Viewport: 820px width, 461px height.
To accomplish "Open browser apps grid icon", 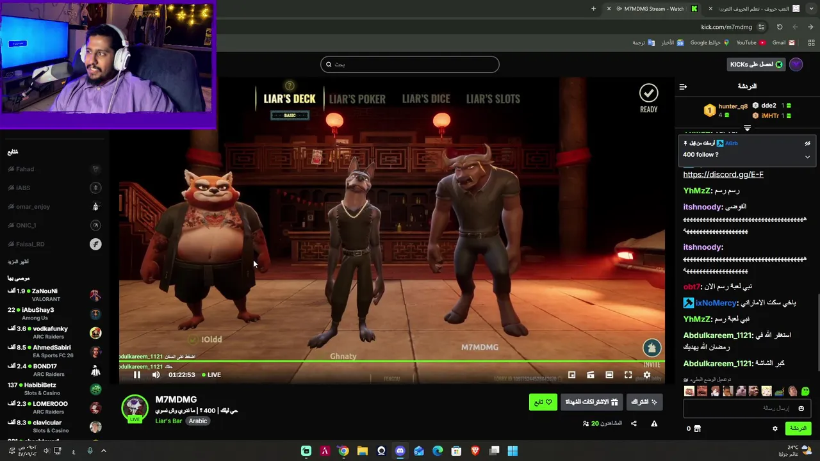I will coord(811,43).
